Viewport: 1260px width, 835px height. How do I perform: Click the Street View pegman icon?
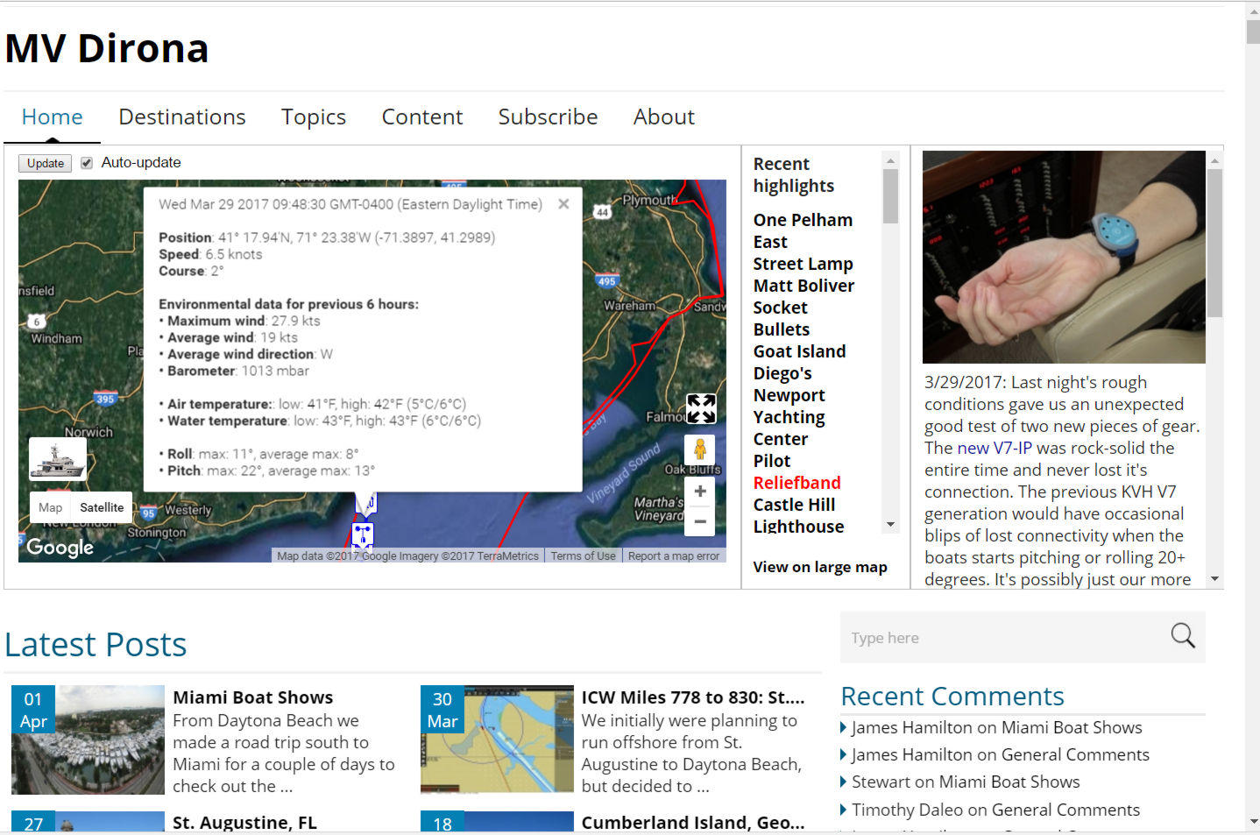click(x=699, y=449)
